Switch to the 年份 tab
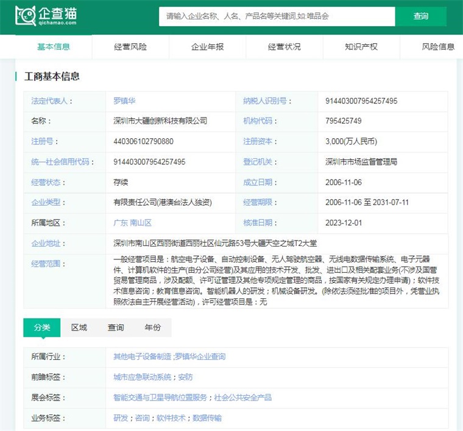Screen dimensions: 463x431 [153, 328]
